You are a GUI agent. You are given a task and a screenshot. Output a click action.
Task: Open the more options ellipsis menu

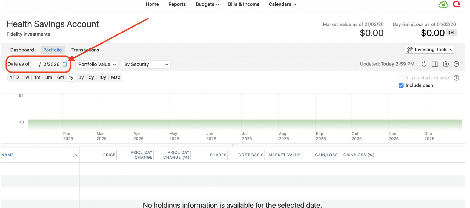[x=456, y=64]
